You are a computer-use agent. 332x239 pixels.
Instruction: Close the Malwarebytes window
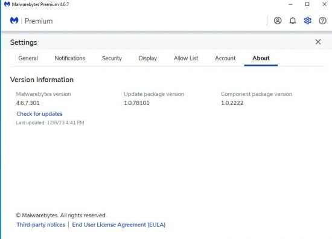pos(324,4)
